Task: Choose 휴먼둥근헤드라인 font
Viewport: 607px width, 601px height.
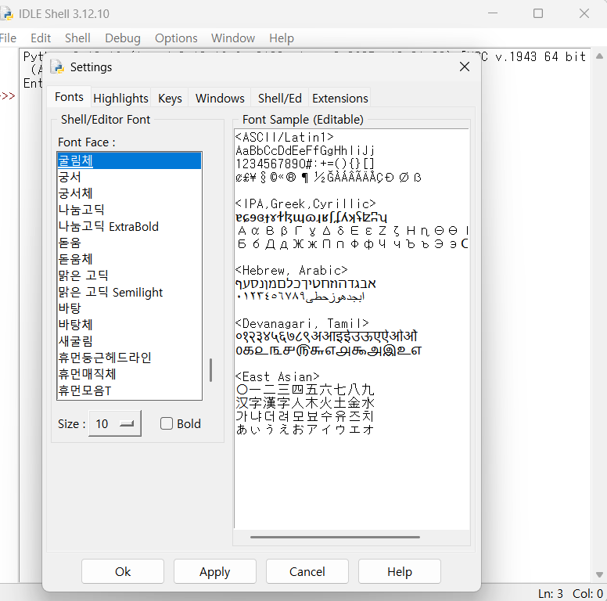Action: point(129,358)
